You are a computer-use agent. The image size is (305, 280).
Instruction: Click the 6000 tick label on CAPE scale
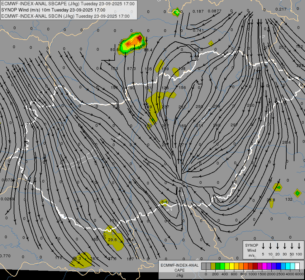pyautogui.click(x=299, y=274)
